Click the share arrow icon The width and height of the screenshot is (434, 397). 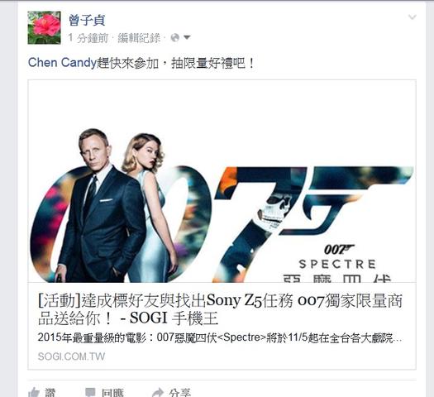tap(158, 393)
